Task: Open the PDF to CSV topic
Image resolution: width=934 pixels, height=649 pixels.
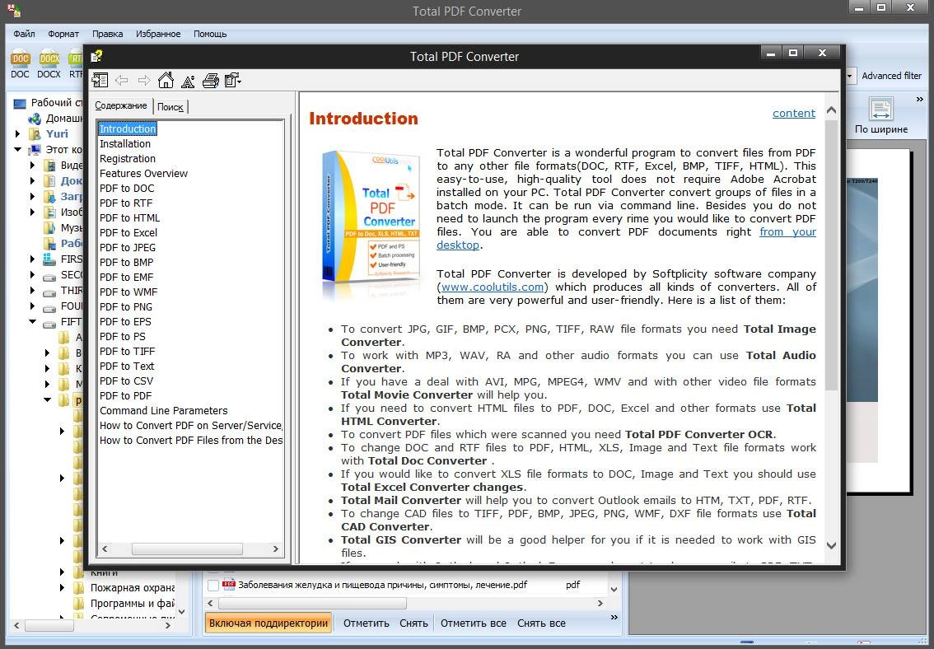Action: click(x=126, y=381)
